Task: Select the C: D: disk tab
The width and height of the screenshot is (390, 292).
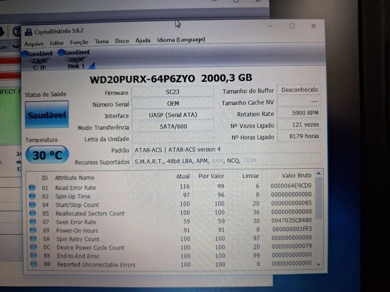Action: pos(38,60)
